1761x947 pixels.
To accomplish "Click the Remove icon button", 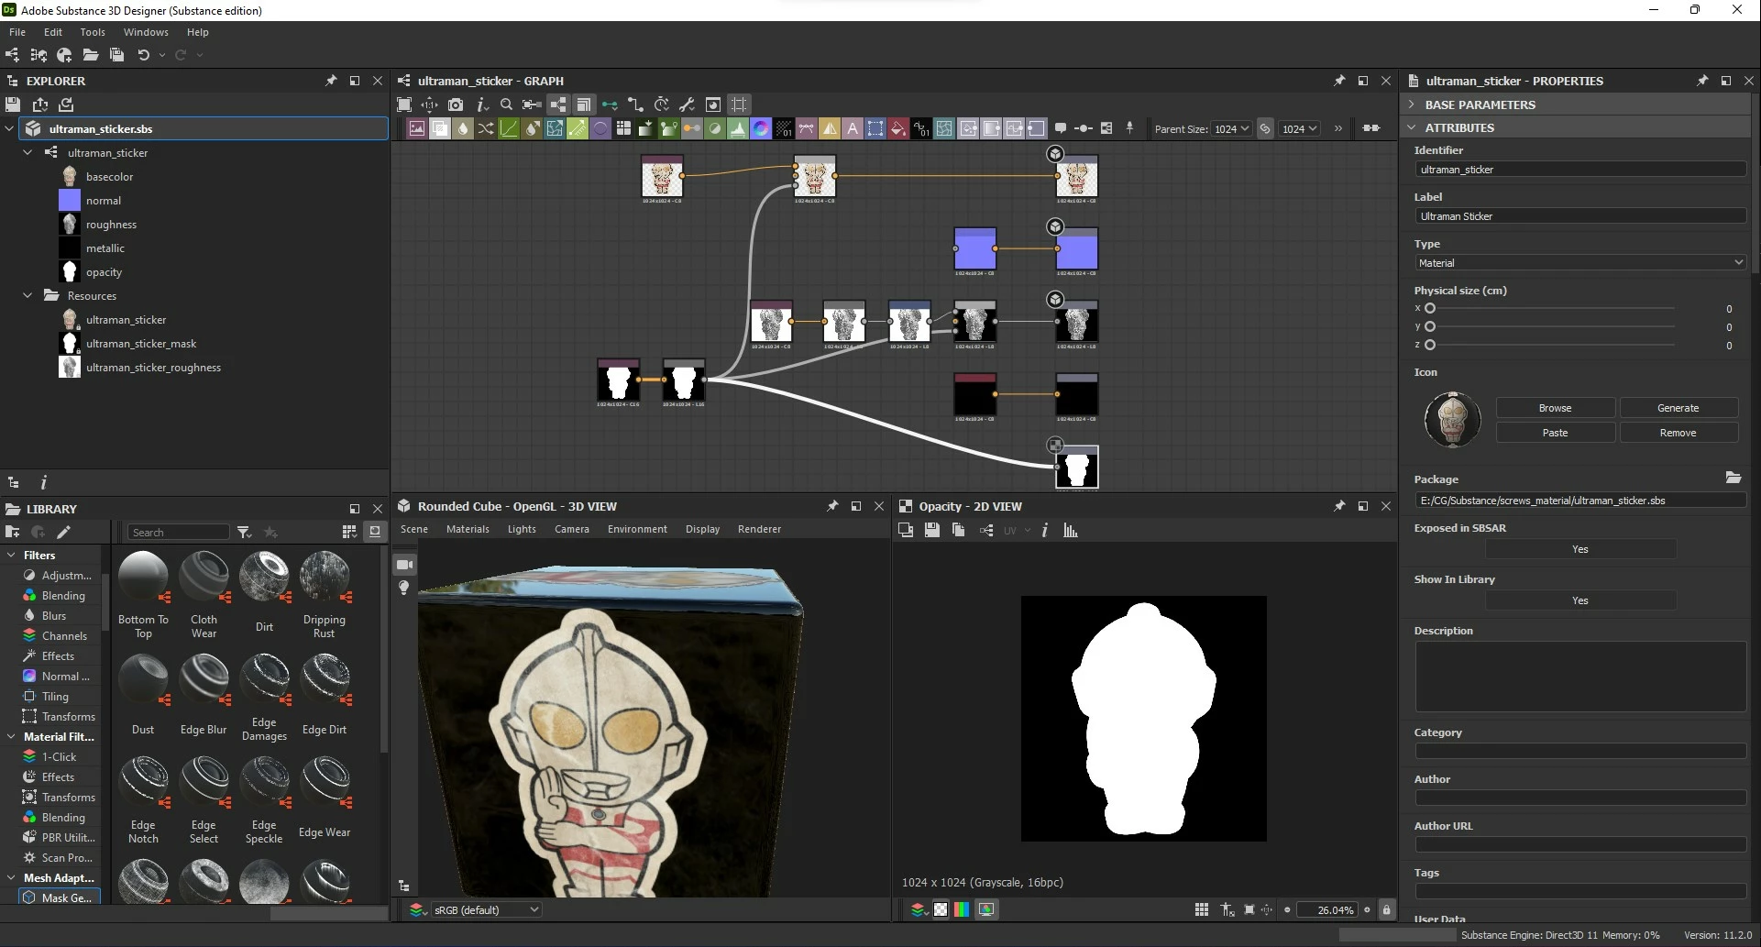I will 1678,433.
